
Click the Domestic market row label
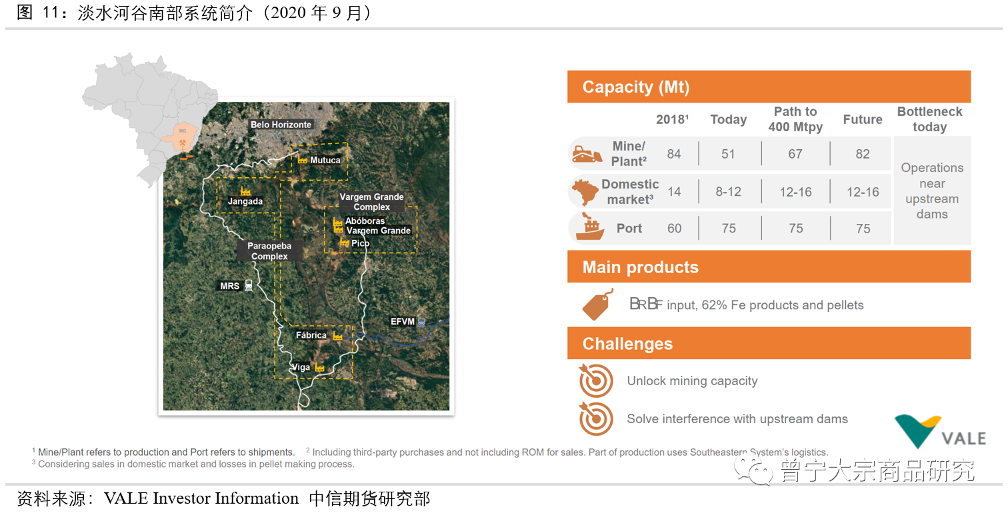[630, 192]
